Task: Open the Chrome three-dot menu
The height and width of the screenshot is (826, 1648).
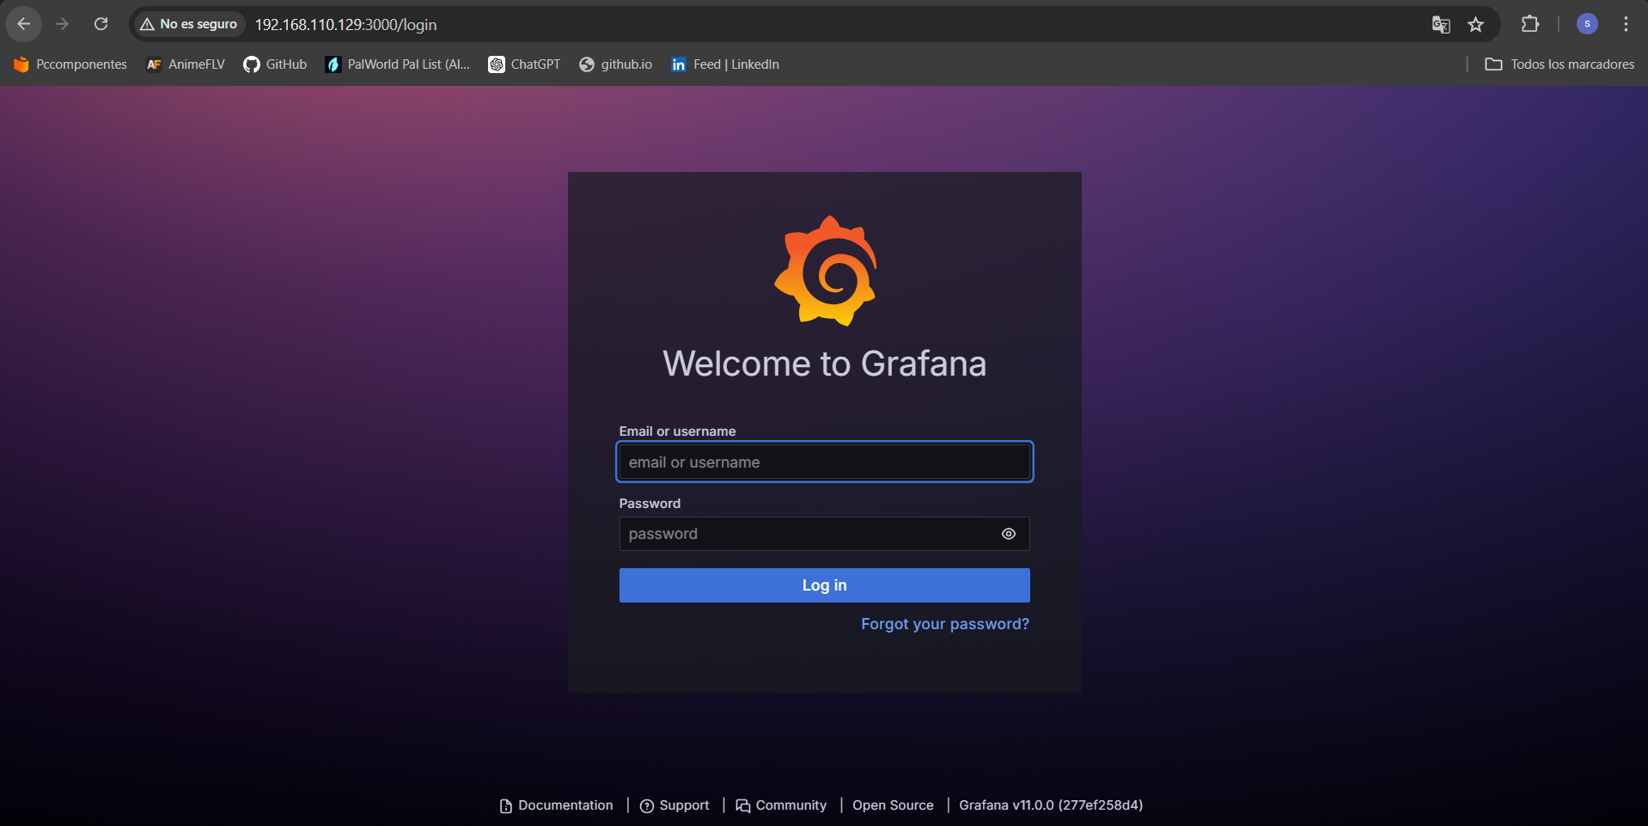Action: [x=1626, y=24]
